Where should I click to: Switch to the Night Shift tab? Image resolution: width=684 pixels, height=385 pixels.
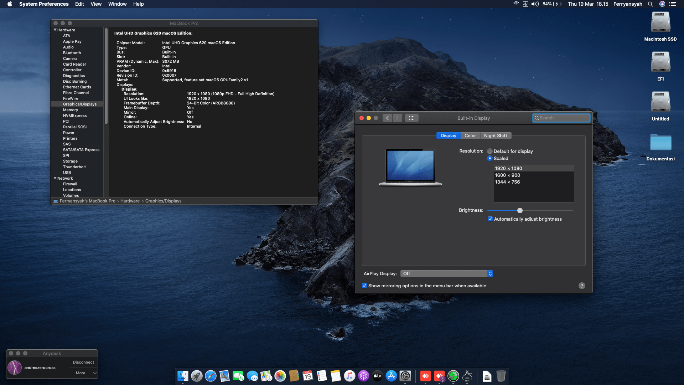(x=496, y=135)
